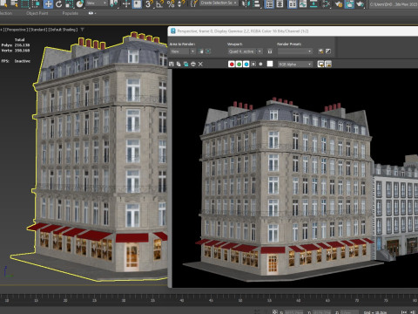Click the Mirror tool icon
The height and width of the screenshot is (314, 418).
(x=246, y=4)
